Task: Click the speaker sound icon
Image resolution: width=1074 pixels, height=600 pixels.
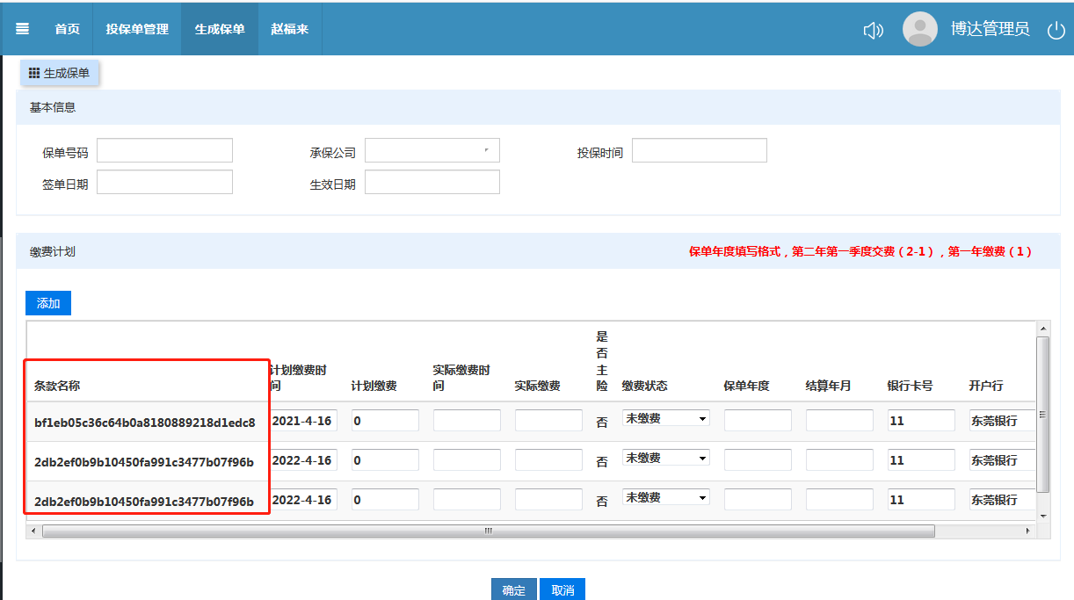Action: (873, 31)
